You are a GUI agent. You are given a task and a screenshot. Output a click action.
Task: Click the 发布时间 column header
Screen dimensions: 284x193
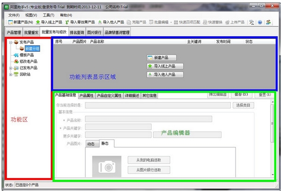click(223, 41)
